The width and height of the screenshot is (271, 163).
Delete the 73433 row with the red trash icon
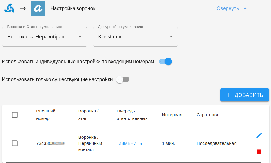point(259,151)
